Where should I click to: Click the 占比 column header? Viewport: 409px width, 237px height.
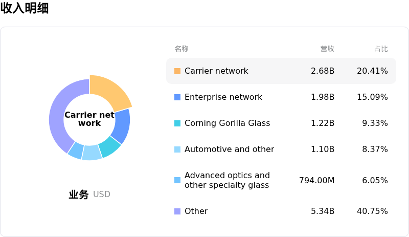point(381,49)
